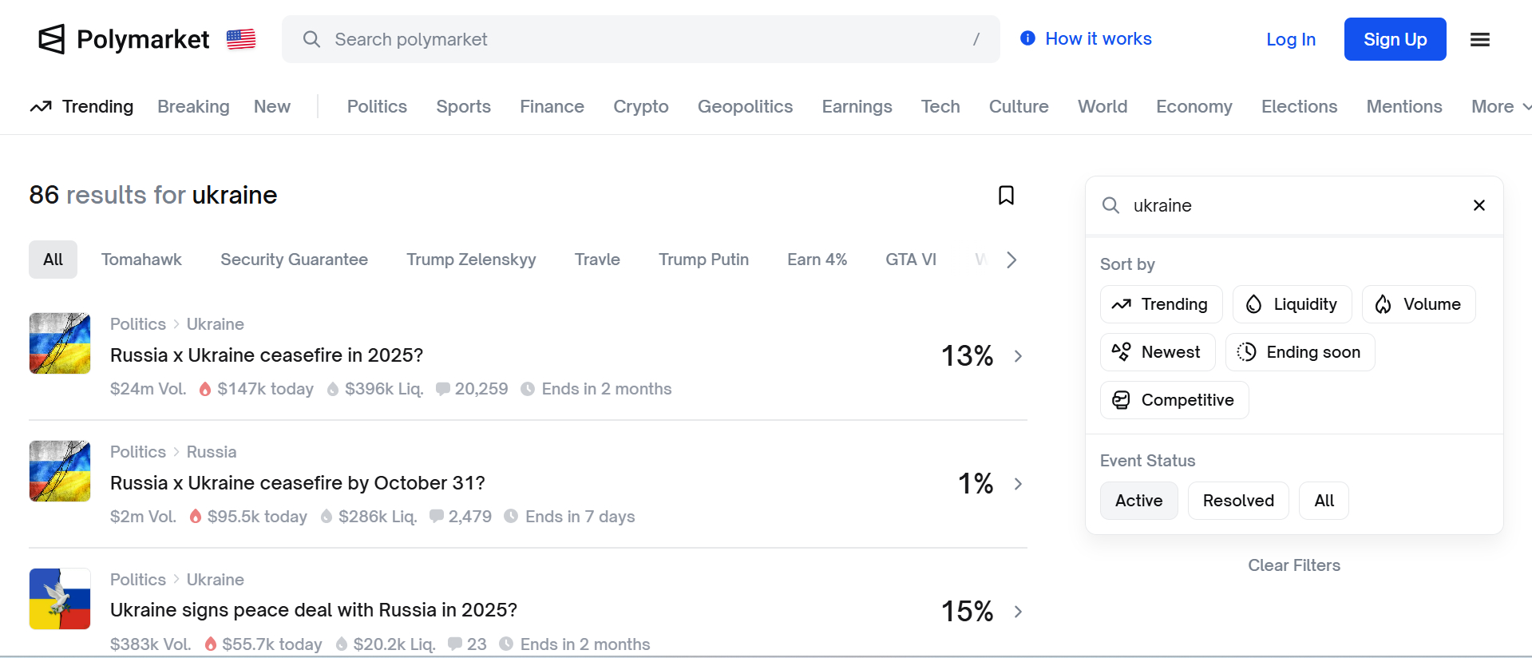Viewport: 1532px width, 658px height.
Task: Click the main Search polymarket field
Action: [x=639, y=39]
